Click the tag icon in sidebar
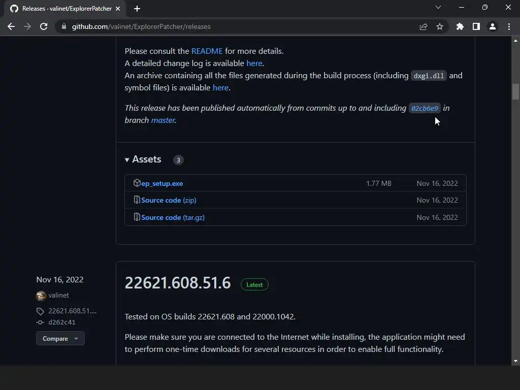Viewport: 520px width, 390px height. [x=40, y=311]
